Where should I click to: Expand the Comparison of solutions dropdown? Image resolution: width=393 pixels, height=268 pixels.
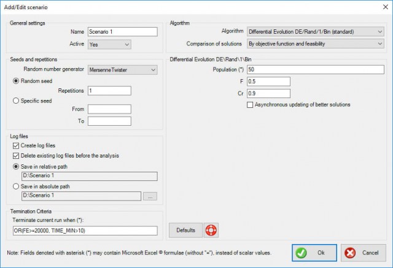pyautogui.click(x=315, y=44)
